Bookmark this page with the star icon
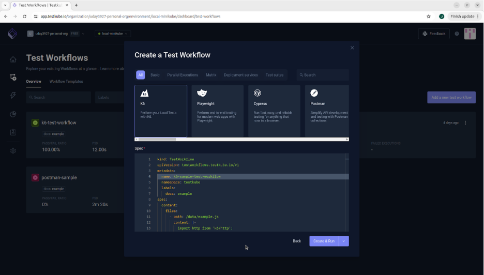 point(429,17)
